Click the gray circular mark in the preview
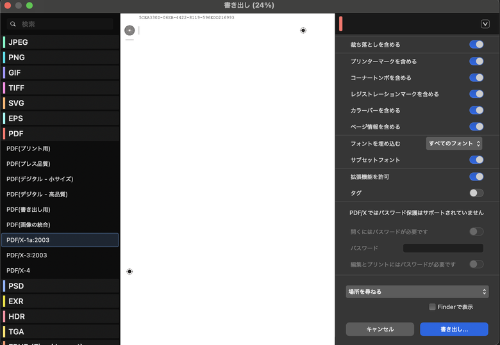500x345 pixels. tap(129, 30)
